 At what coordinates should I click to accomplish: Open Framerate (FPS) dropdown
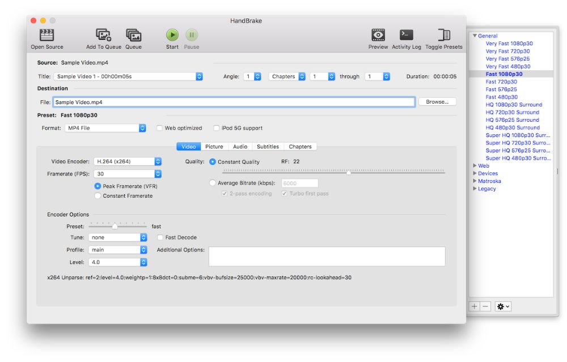click(x=128, y=174)
